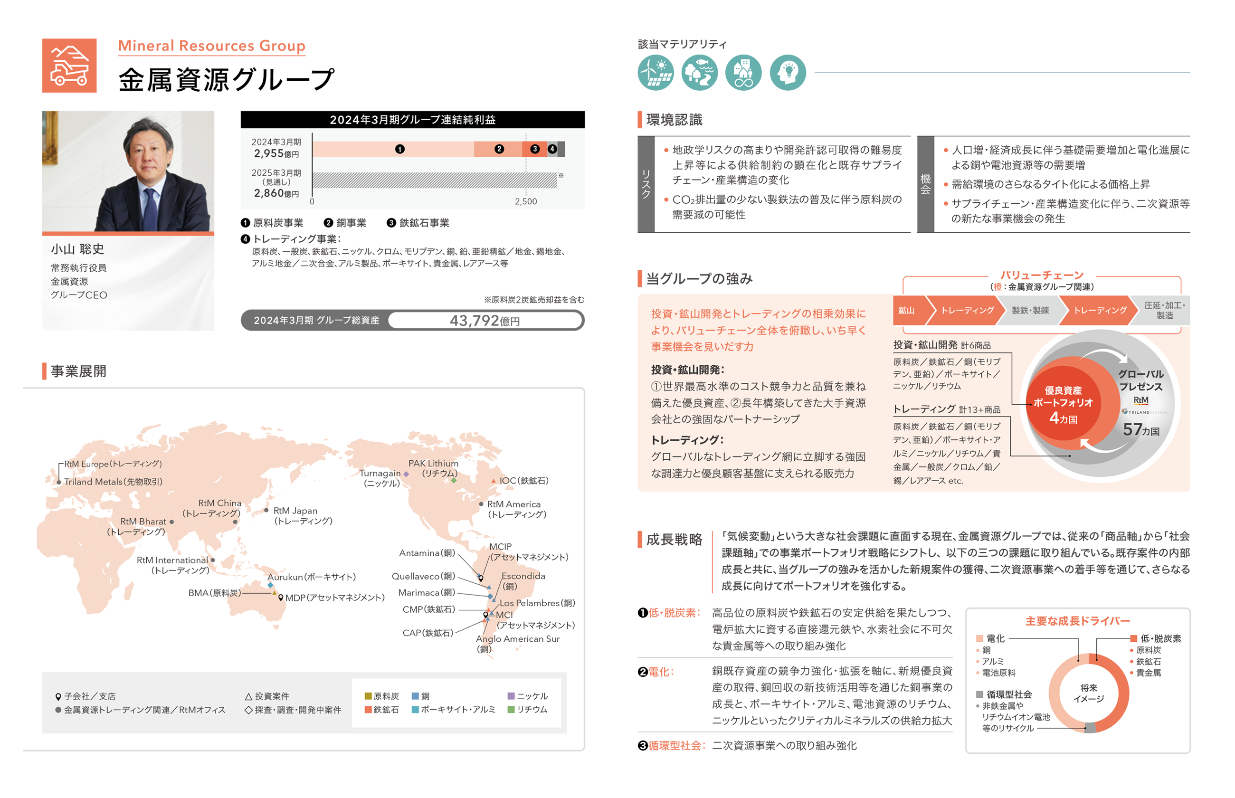Image resolution: width=1235 pixels, height=798 pixels.
Task: Click the グローバルプレゼンス 57カ国 text
Action: pos(1141,402)
